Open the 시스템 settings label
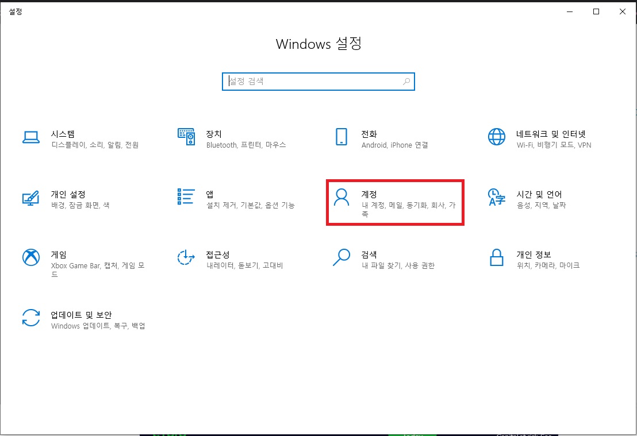Image resolution: width=637 pixels, height=436 pixels. click(63, 134)
